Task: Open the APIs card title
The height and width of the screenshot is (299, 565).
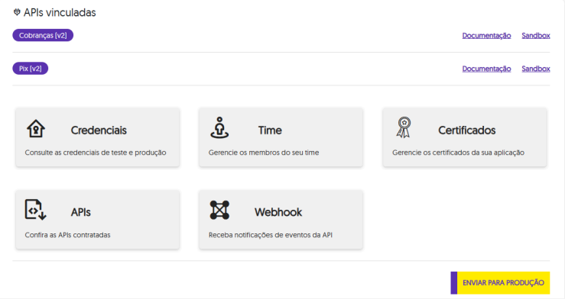Action: coord(81,212)
